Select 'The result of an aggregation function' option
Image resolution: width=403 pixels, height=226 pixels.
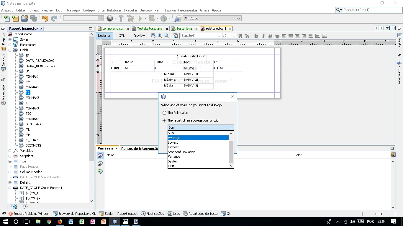point(165,120)
